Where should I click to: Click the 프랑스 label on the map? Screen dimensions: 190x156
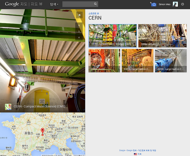click(x=29, y=133)
